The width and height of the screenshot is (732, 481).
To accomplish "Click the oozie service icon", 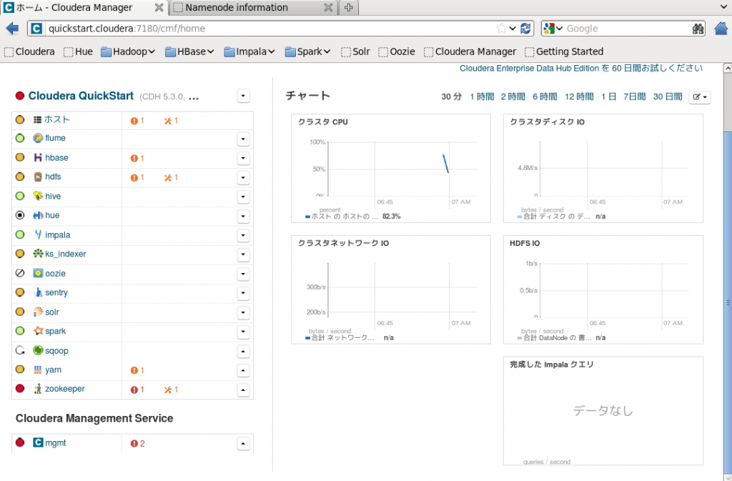I will coord(38,274).
